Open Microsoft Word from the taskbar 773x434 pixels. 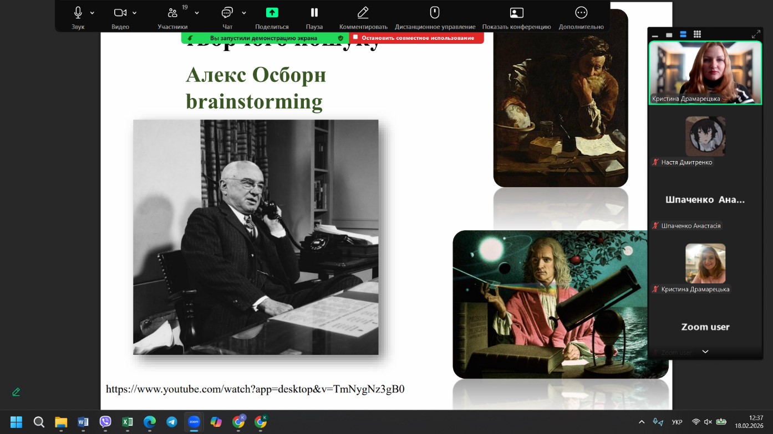pos(83,422)
